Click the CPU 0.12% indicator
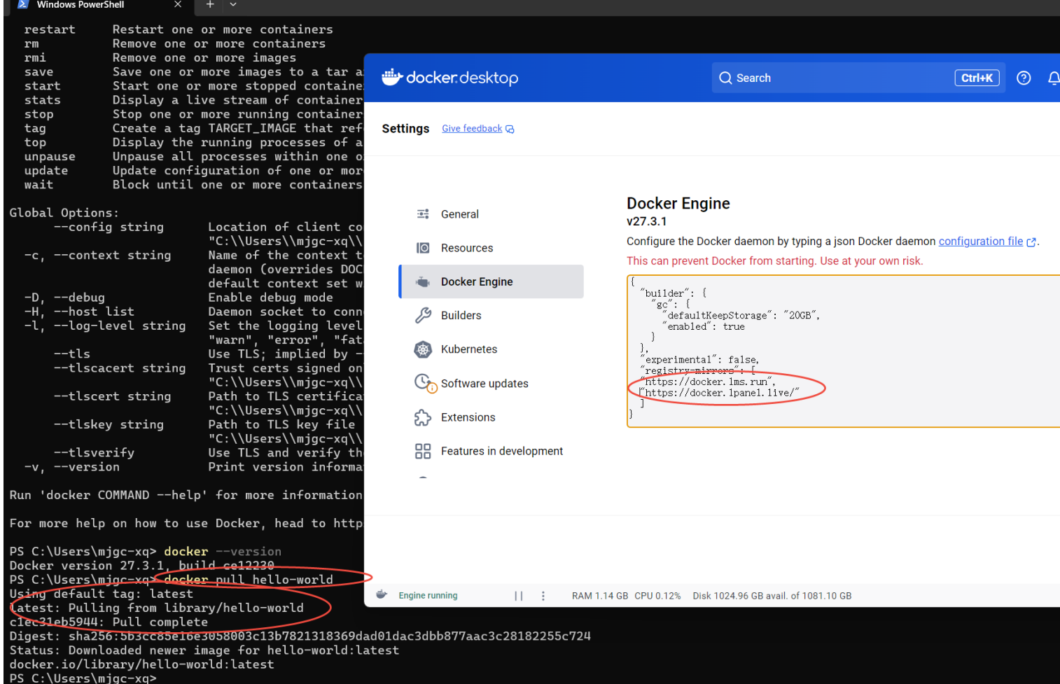Screen dimensions: 1060x684 click(657, 596)
